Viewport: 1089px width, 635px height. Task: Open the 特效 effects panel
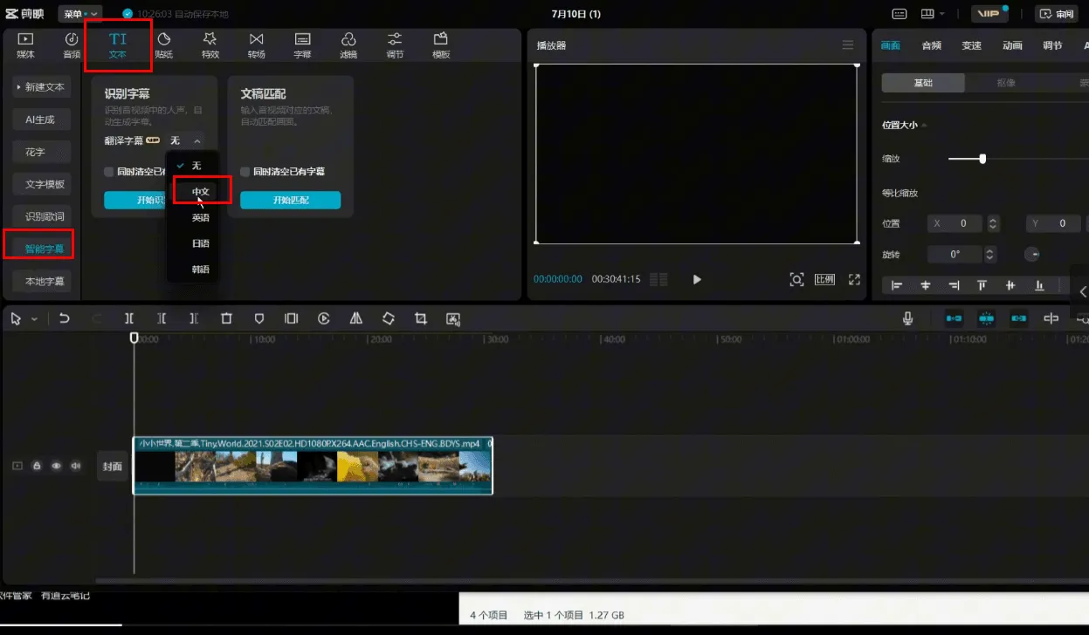210,45
